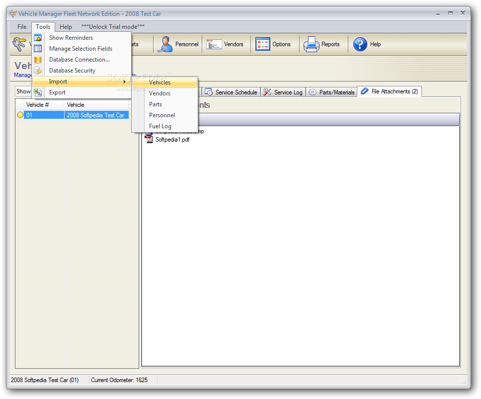Image resolution: width=481 pixels, height=399 pixels.
Task: Click the PDF icon beside Softpedia1.pdf
Action: click(149, 139)
